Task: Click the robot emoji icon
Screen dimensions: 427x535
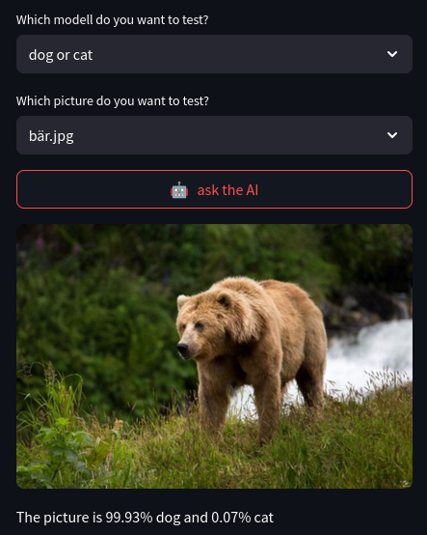Action: 179,190
